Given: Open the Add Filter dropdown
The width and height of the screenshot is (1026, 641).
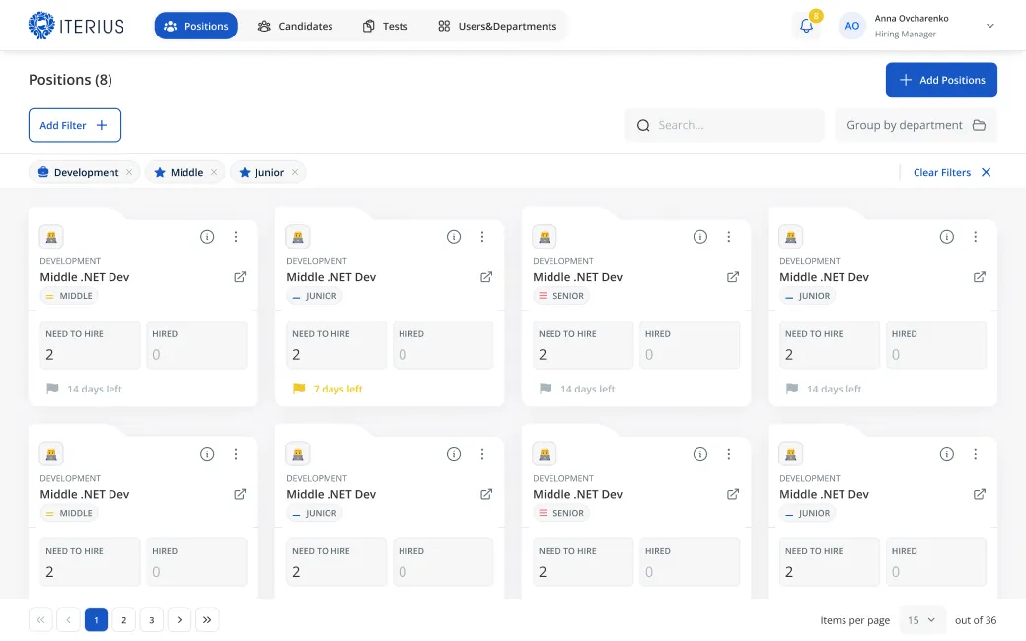Looking at the screenshot, I should click(x=75, y=125).
